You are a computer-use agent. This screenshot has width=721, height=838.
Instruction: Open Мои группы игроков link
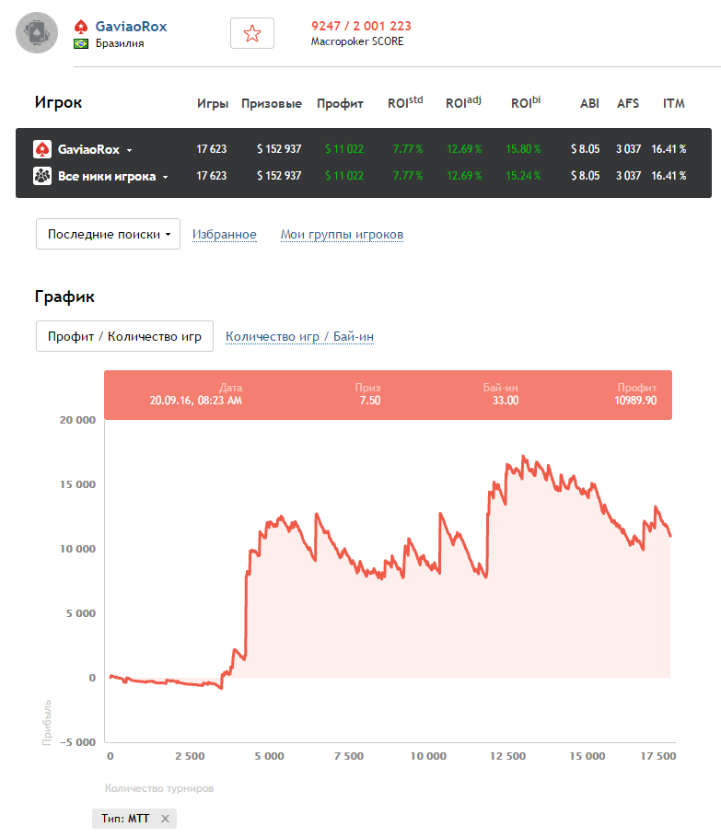[342, 235]
